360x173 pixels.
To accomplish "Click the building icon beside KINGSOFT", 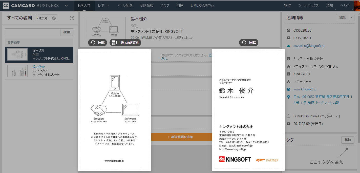I will (289, 74).
